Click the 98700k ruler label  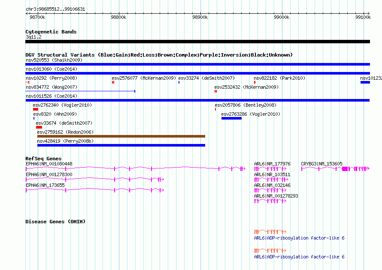coord(37,17)
